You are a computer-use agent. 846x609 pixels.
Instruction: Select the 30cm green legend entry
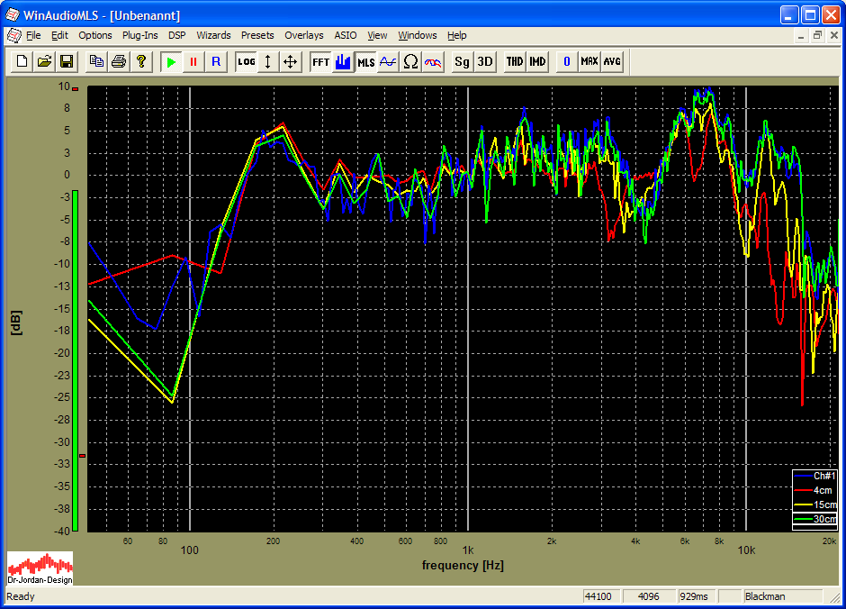814,519
